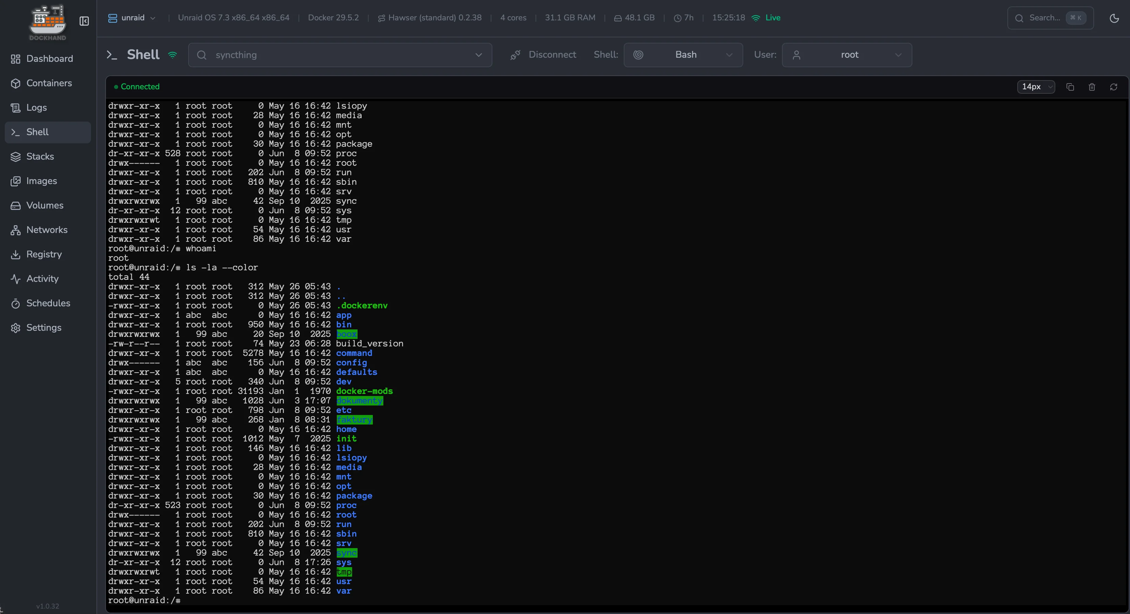Open Schedules section

tap(48, 303)
